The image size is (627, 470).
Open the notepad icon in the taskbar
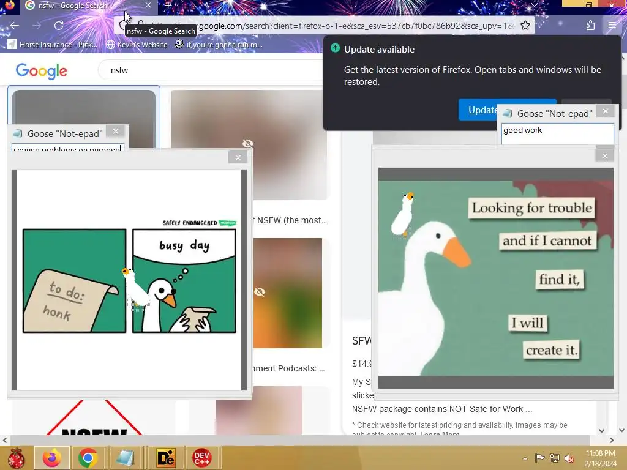click(x=125, y=458)
